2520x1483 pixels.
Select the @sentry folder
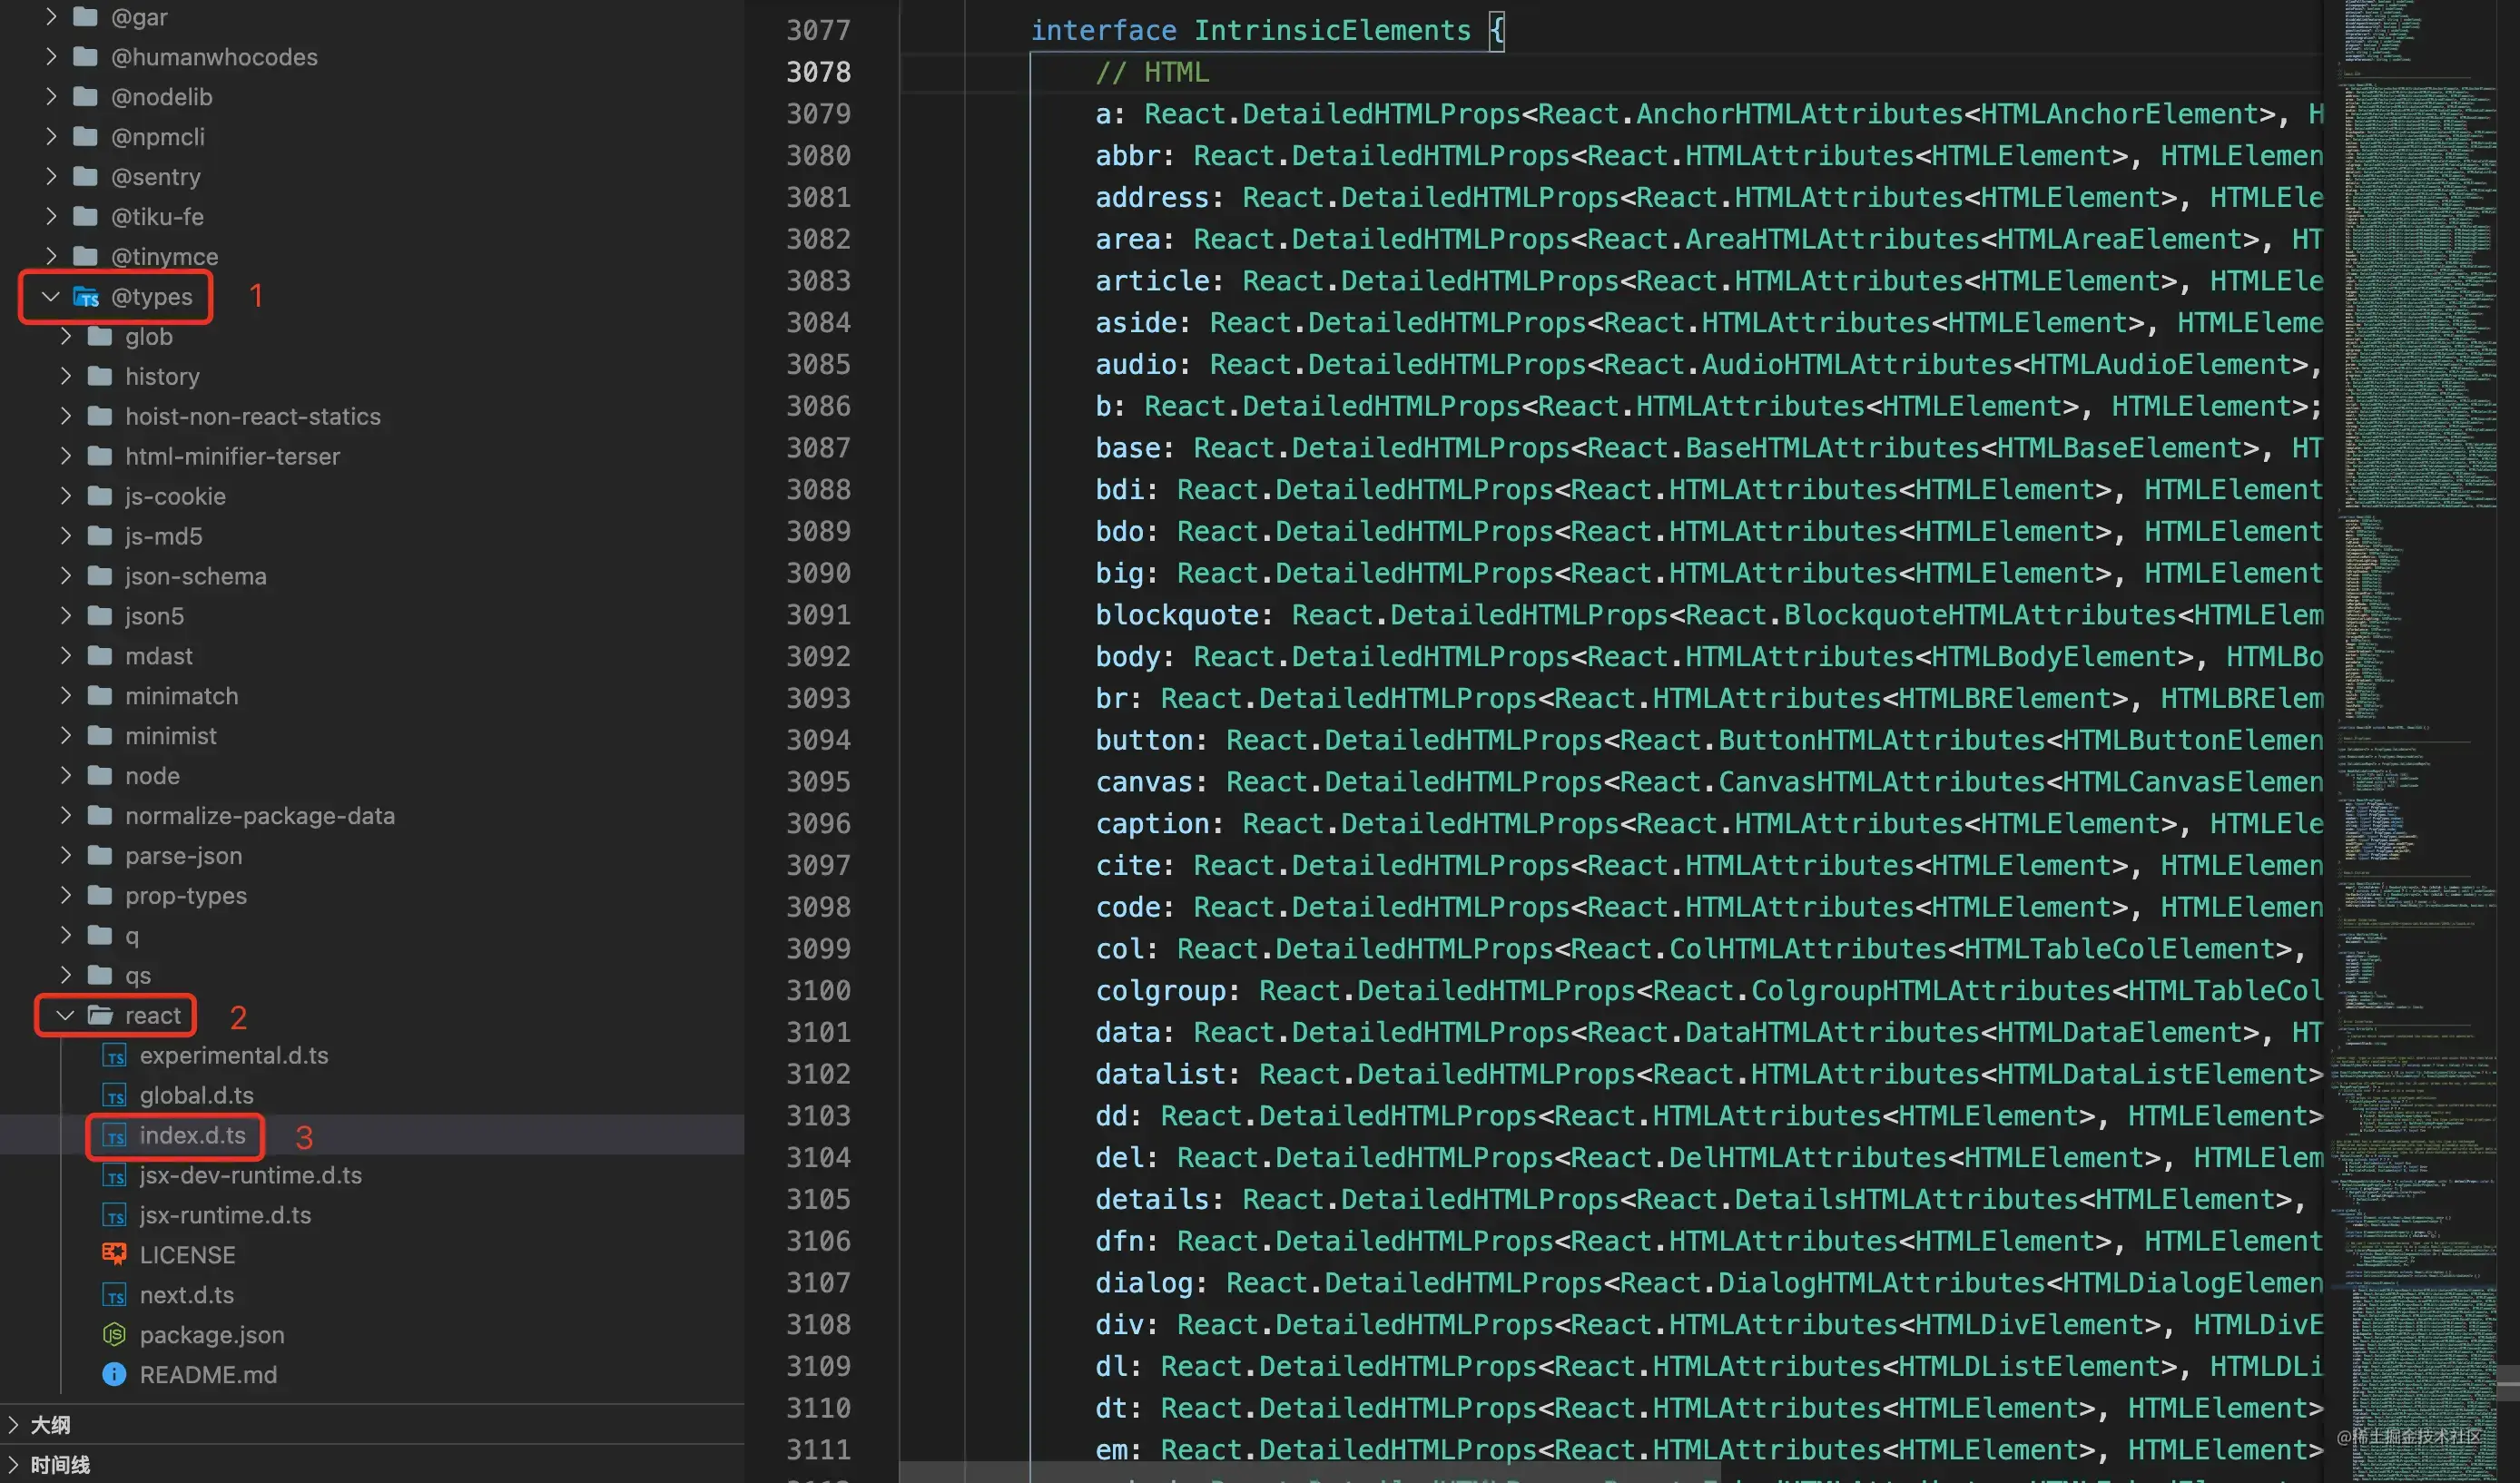pos(155,177)
